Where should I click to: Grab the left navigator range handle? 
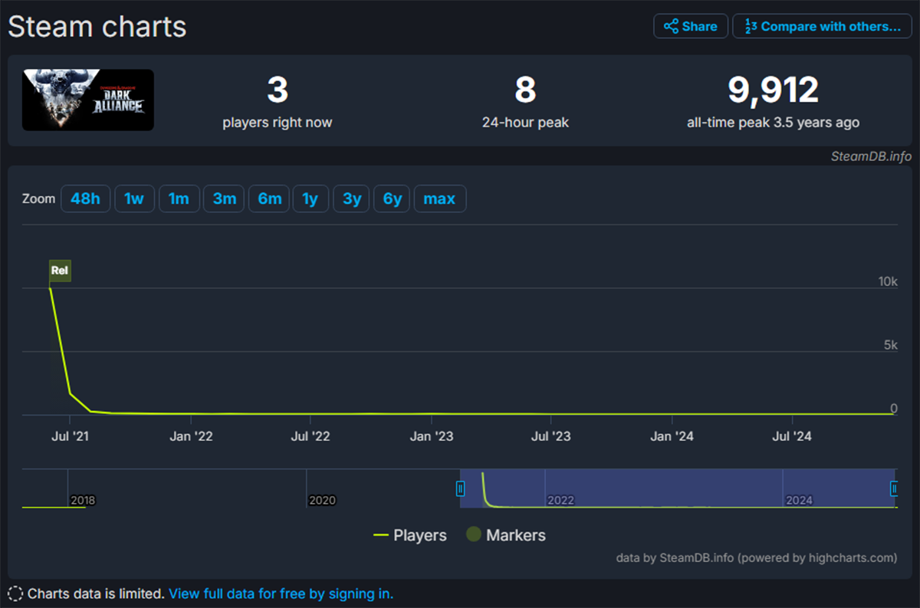461,488
